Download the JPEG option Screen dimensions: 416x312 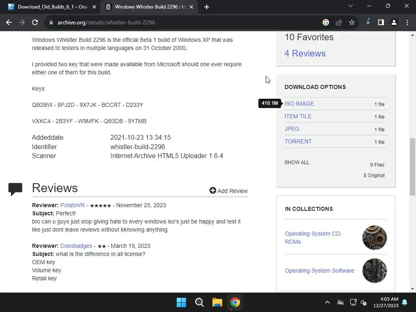click(x=292, y=129)
